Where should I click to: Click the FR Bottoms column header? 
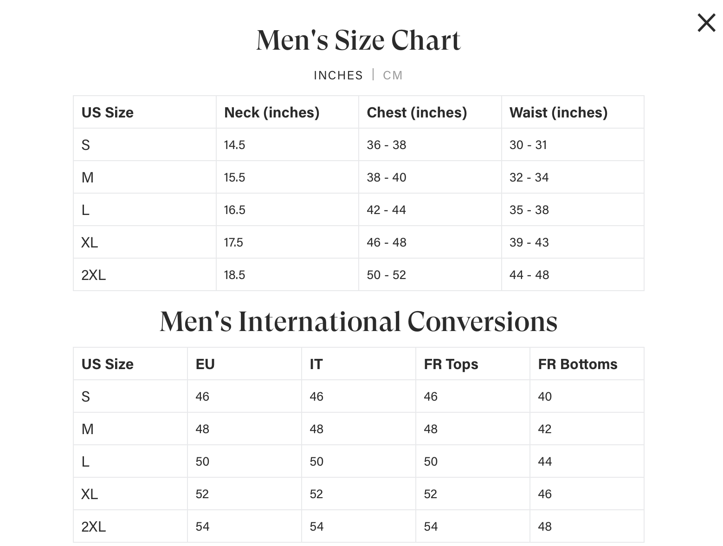(x=577, y=364)
